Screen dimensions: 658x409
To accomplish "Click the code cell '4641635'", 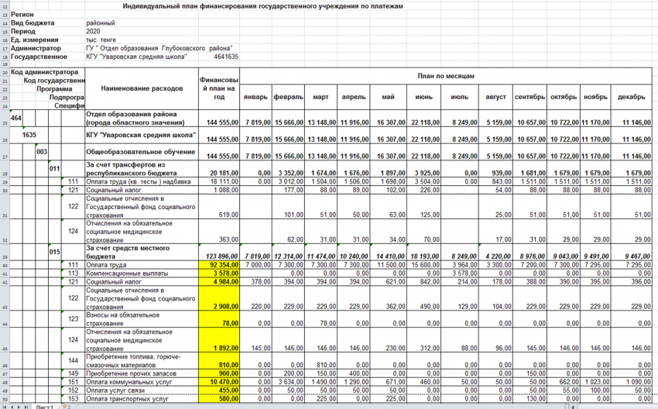I will [x=226, y=57].
